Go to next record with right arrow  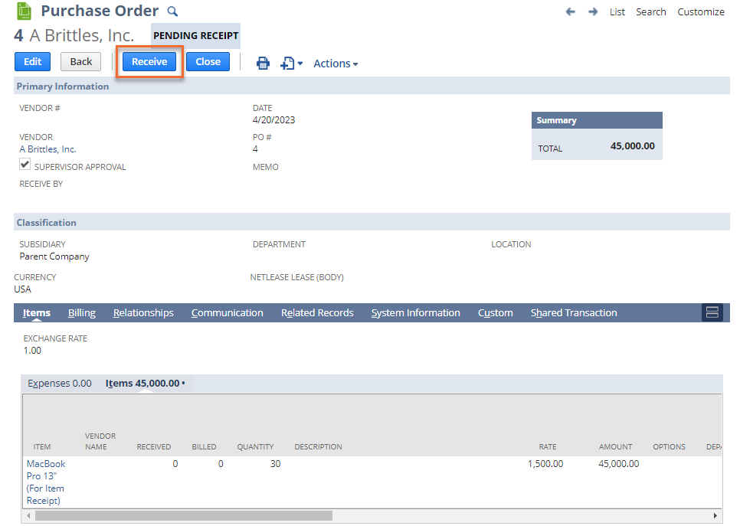pyautogui.click(x=593, y=12)
